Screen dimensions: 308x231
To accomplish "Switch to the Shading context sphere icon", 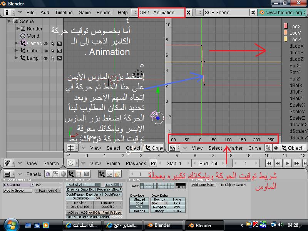I will pyautogui.click(x=63, y=174).
